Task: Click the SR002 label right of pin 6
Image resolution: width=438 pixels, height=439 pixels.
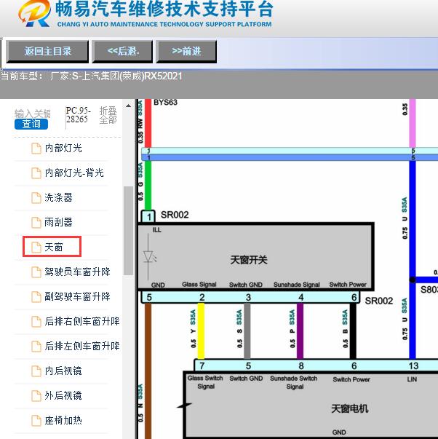Action: pyautogui.click(x=379, y=301)
